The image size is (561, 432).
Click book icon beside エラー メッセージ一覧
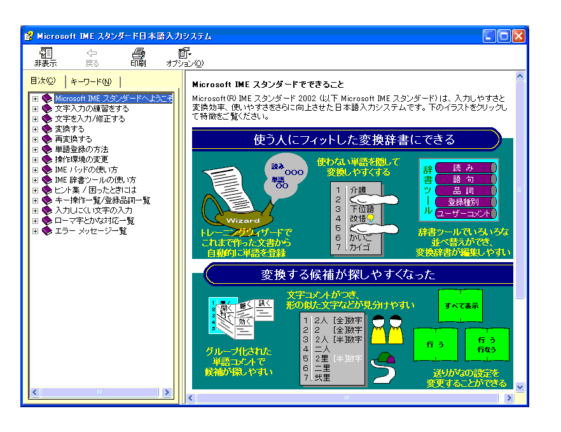pos(47,231)
